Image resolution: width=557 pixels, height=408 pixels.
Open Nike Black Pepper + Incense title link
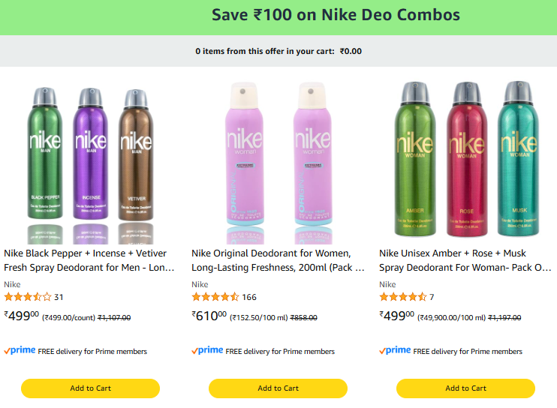89,260
